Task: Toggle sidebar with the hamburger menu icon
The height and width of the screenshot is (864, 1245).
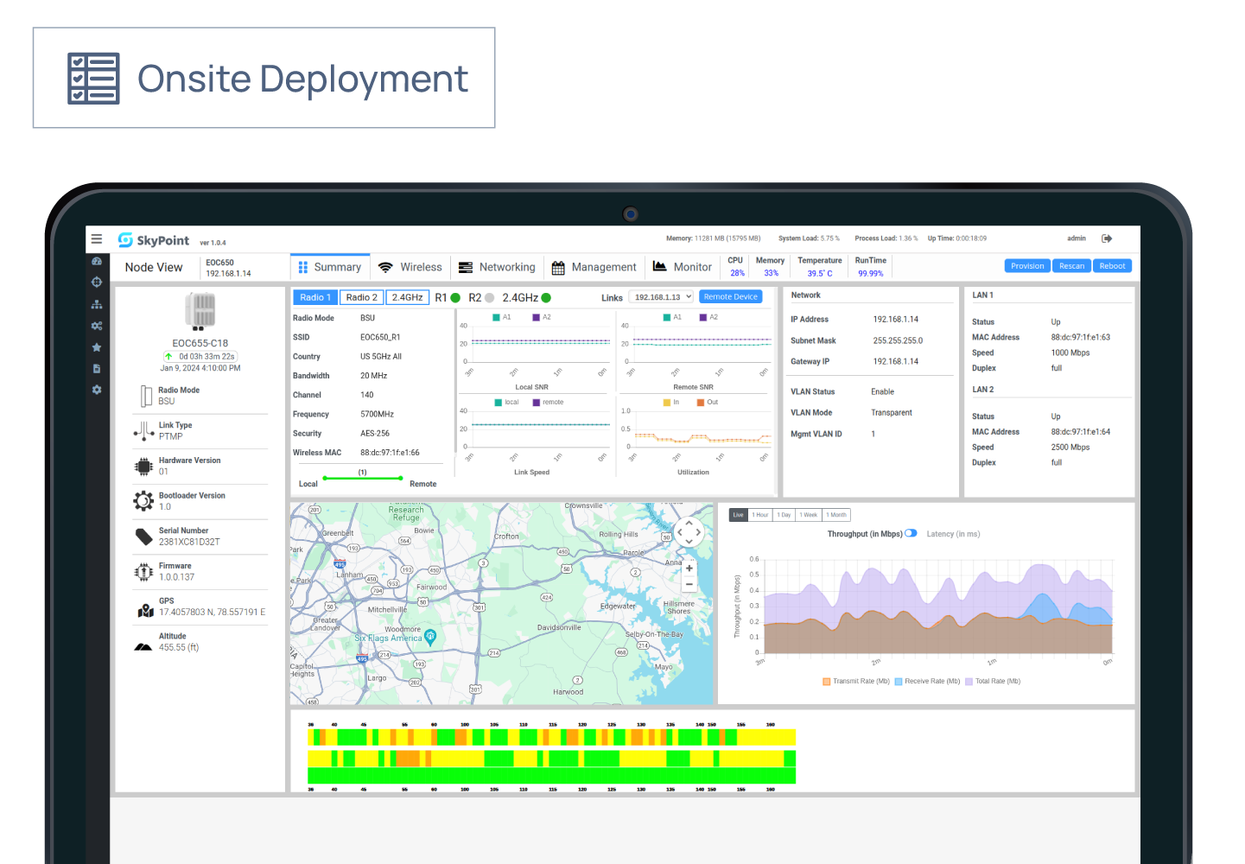Action: (x=97, y=238)
